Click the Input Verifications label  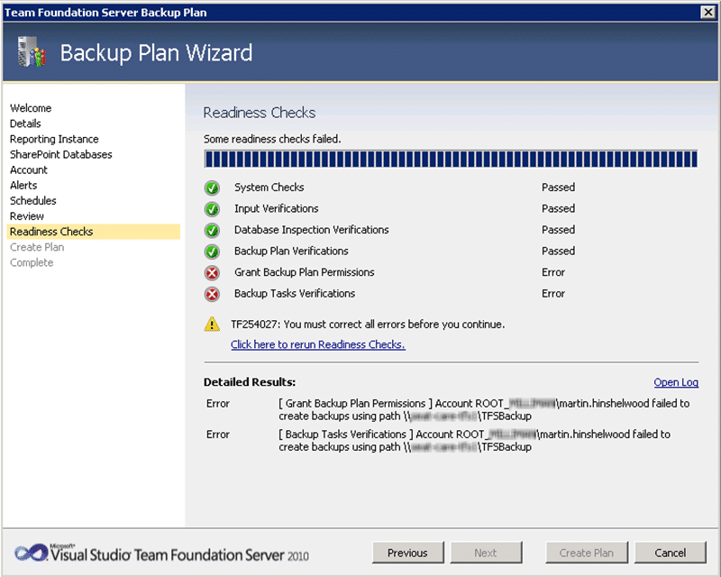pos(277,208)
